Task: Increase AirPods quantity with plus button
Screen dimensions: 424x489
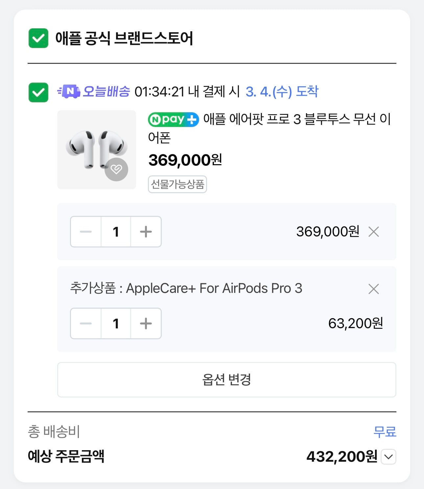Action: click(x=146, y=232)
